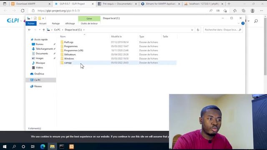The height and width of the screenshot is (150, 267).
Task: Refresh the Disque local (C:) view
Action: tap(198, 30)
